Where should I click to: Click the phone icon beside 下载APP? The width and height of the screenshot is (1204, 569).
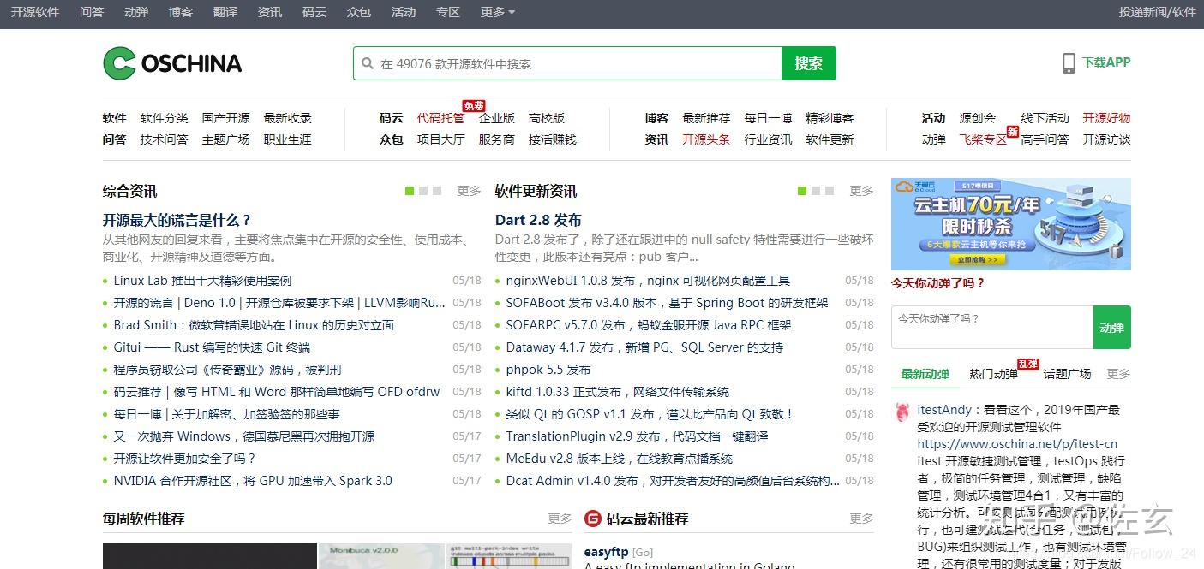coord(1068,62)
